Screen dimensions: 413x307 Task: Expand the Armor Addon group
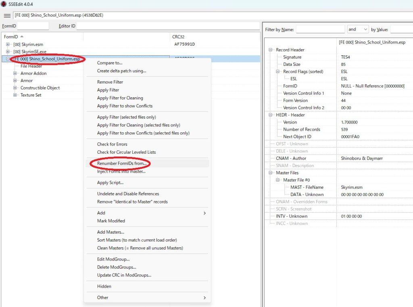tap(15, 73)
